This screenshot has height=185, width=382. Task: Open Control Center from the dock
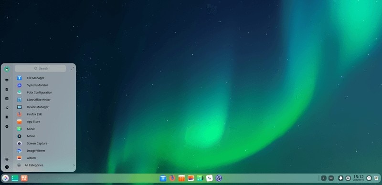tap(219, 178)
